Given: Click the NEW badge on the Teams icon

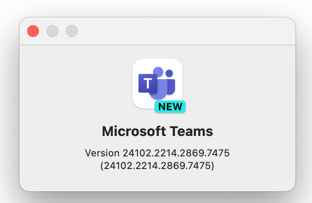Looking at the screenshot, I should (x=170, y=107).
